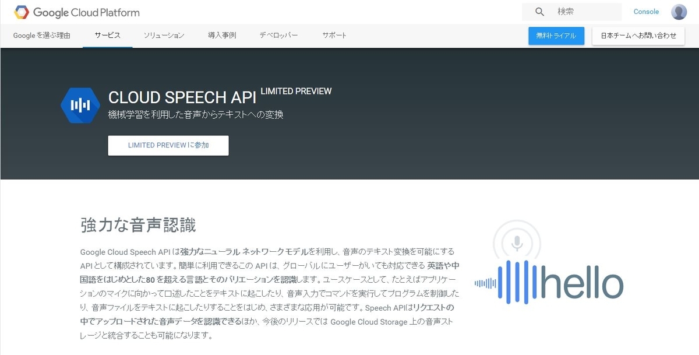The width and height of the screenshot is (699, 355).
Task: Open the サポート menu
Action: coord(333,35)
